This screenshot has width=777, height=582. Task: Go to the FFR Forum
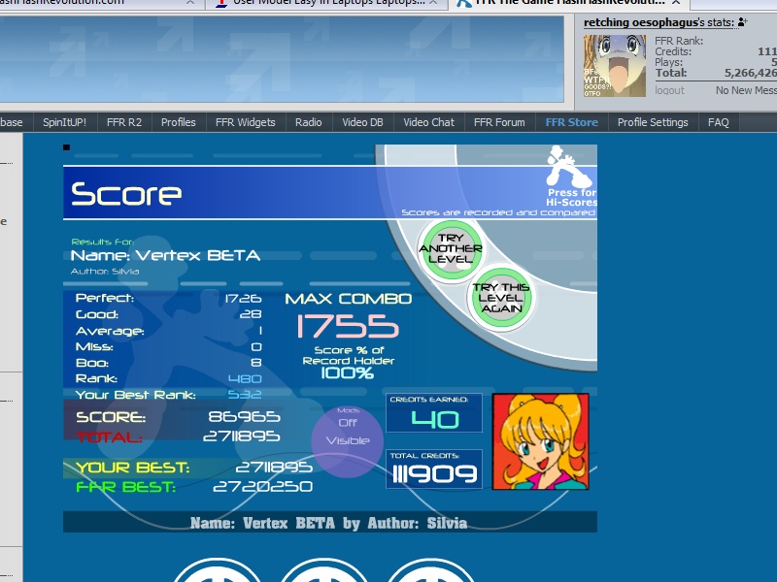click(499, 122)
